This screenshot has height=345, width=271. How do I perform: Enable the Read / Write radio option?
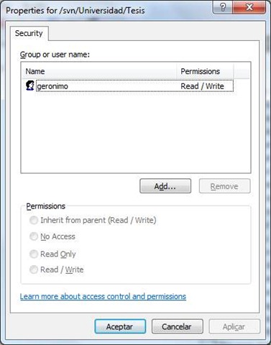pos(34,270)
